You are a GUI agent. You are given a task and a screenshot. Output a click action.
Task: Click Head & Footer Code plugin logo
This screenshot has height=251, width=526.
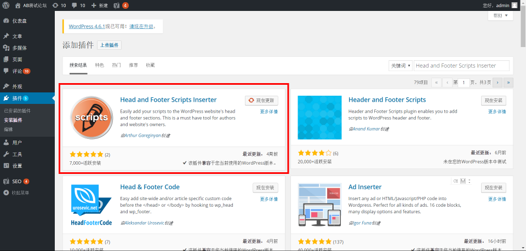(x=92, y=205)
